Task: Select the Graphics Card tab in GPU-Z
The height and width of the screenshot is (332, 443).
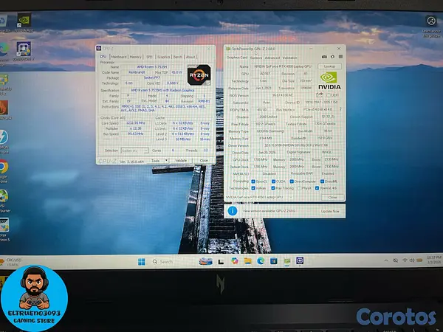Action: tap(237, 58)
